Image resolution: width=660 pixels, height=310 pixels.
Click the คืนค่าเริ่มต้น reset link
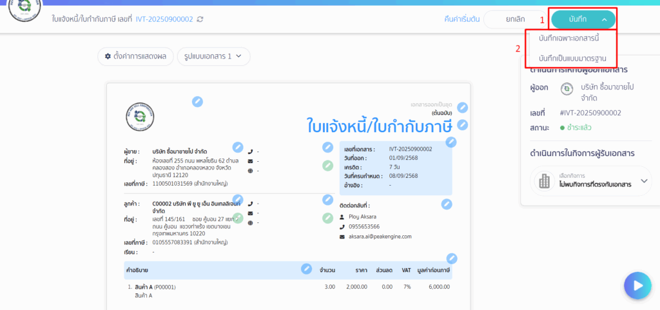[x=462, y=19]
